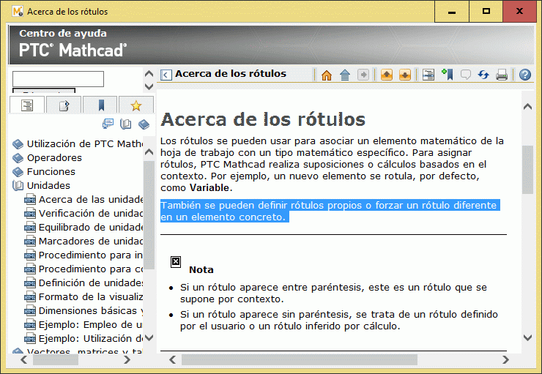542x374 pixels.
Task: Open the Verificación de unidades topic
Action: click(x=91, y=214)
